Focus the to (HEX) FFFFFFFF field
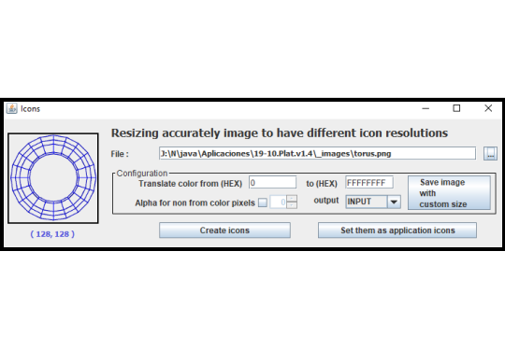The image size is (505, 349). coord(369,183)
